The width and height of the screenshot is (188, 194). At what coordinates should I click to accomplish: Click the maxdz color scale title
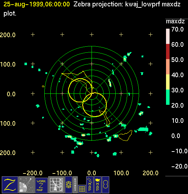point(175,21)
